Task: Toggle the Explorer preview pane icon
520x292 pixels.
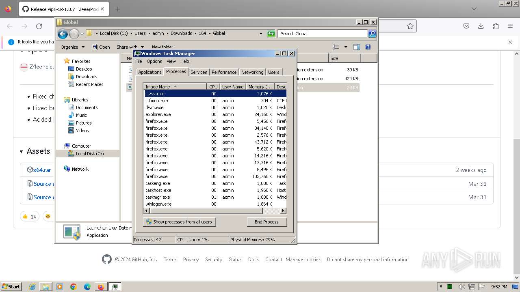Action: point(356,47)
